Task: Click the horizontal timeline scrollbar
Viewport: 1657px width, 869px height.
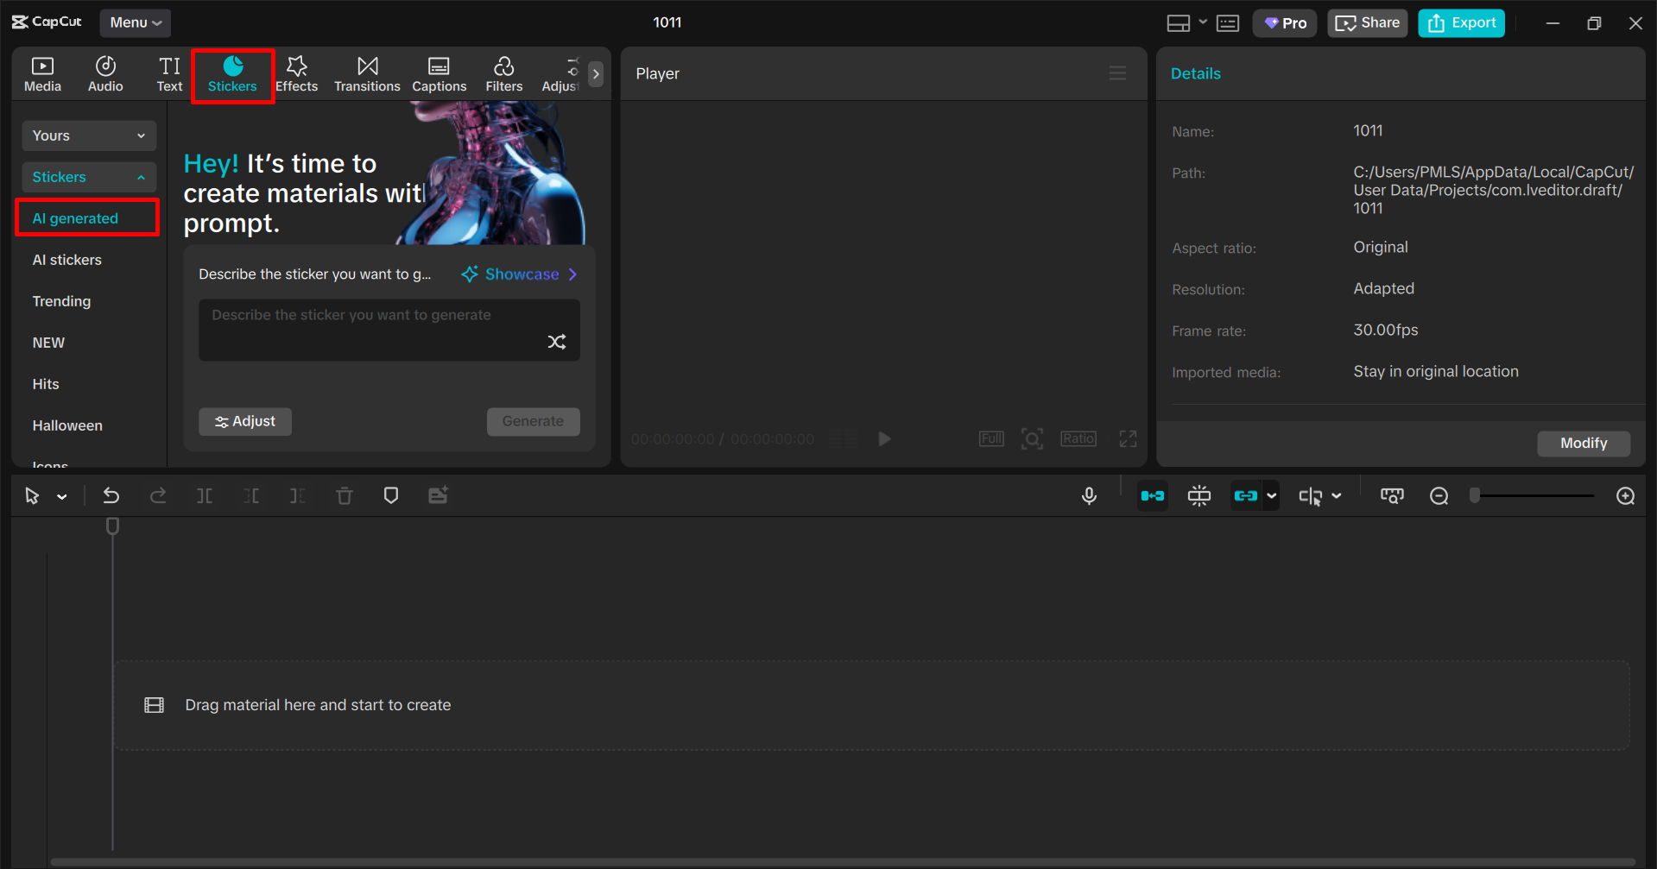Action: pyautogui.click(x=842, y=862)
